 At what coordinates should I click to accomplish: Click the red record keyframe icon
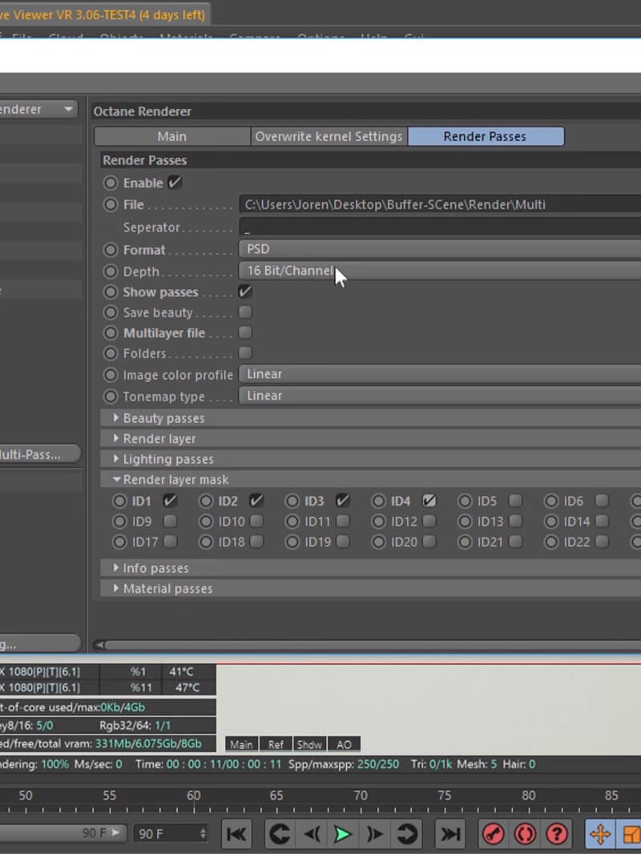493,834
